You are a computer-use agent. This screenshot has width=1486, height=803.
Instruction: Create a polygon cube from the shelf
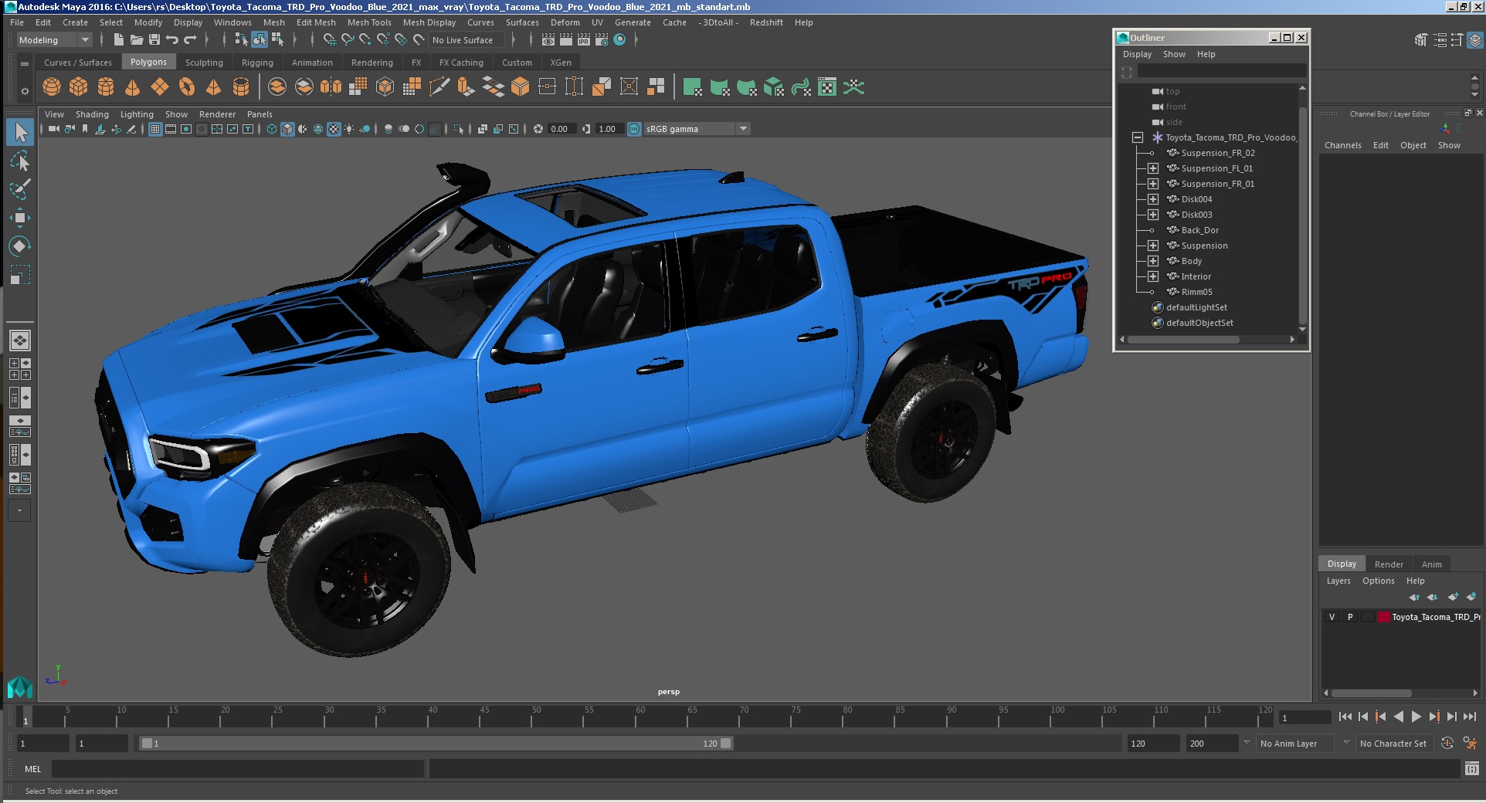tap(79, 87)
